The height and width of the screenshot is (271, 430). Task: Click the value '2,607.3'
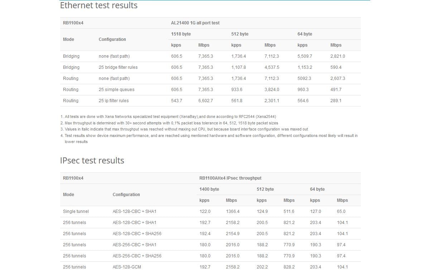[338, 79]
